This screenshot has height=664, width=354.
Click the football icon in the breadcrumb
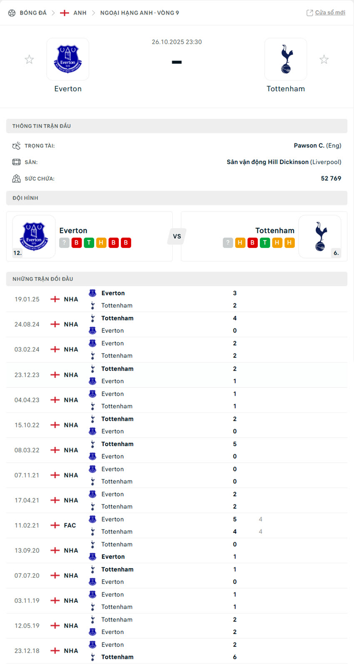pos(11,12)
